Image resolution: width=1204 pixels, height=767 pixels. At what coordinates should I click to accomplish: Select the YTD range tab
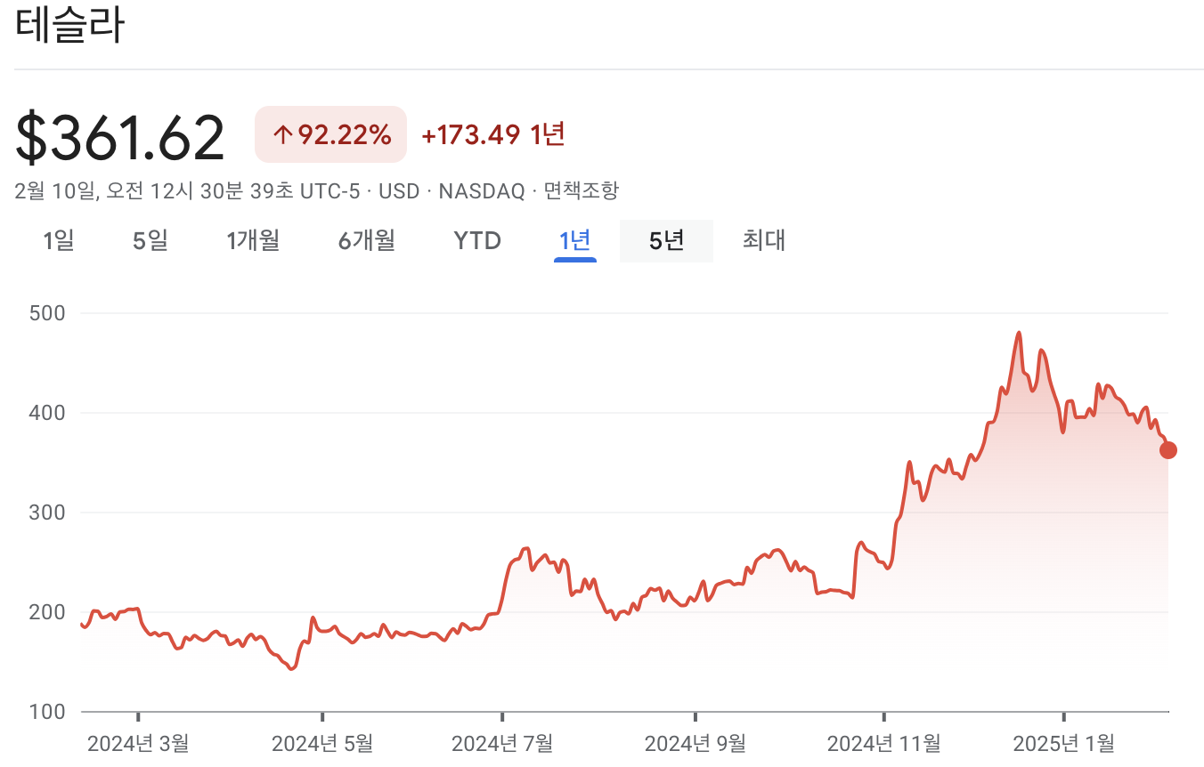tap(478, 240)
